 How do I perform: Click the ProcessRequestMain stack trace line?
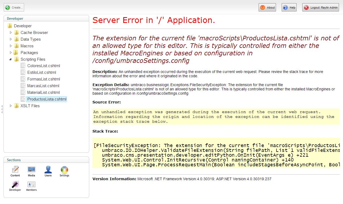pyautogui.click(x=221, y=165)
